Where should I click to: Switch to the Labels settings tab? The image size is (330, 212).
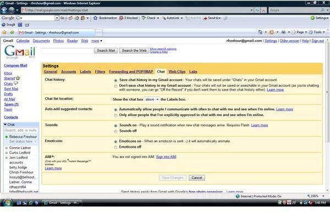(85, 71)
